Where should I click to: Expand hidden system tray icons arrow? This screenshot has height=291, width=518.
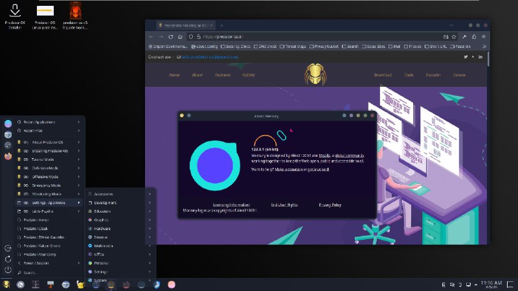coord(476,285)
